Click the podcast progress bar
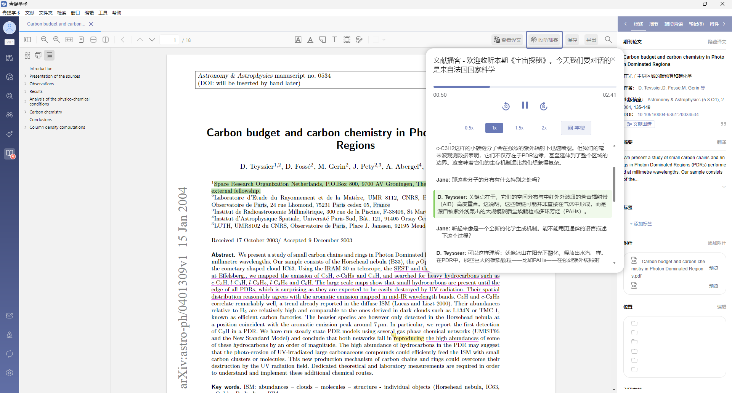Image resolution: width=732 pixels, height=393 pixels. [525, 87]
